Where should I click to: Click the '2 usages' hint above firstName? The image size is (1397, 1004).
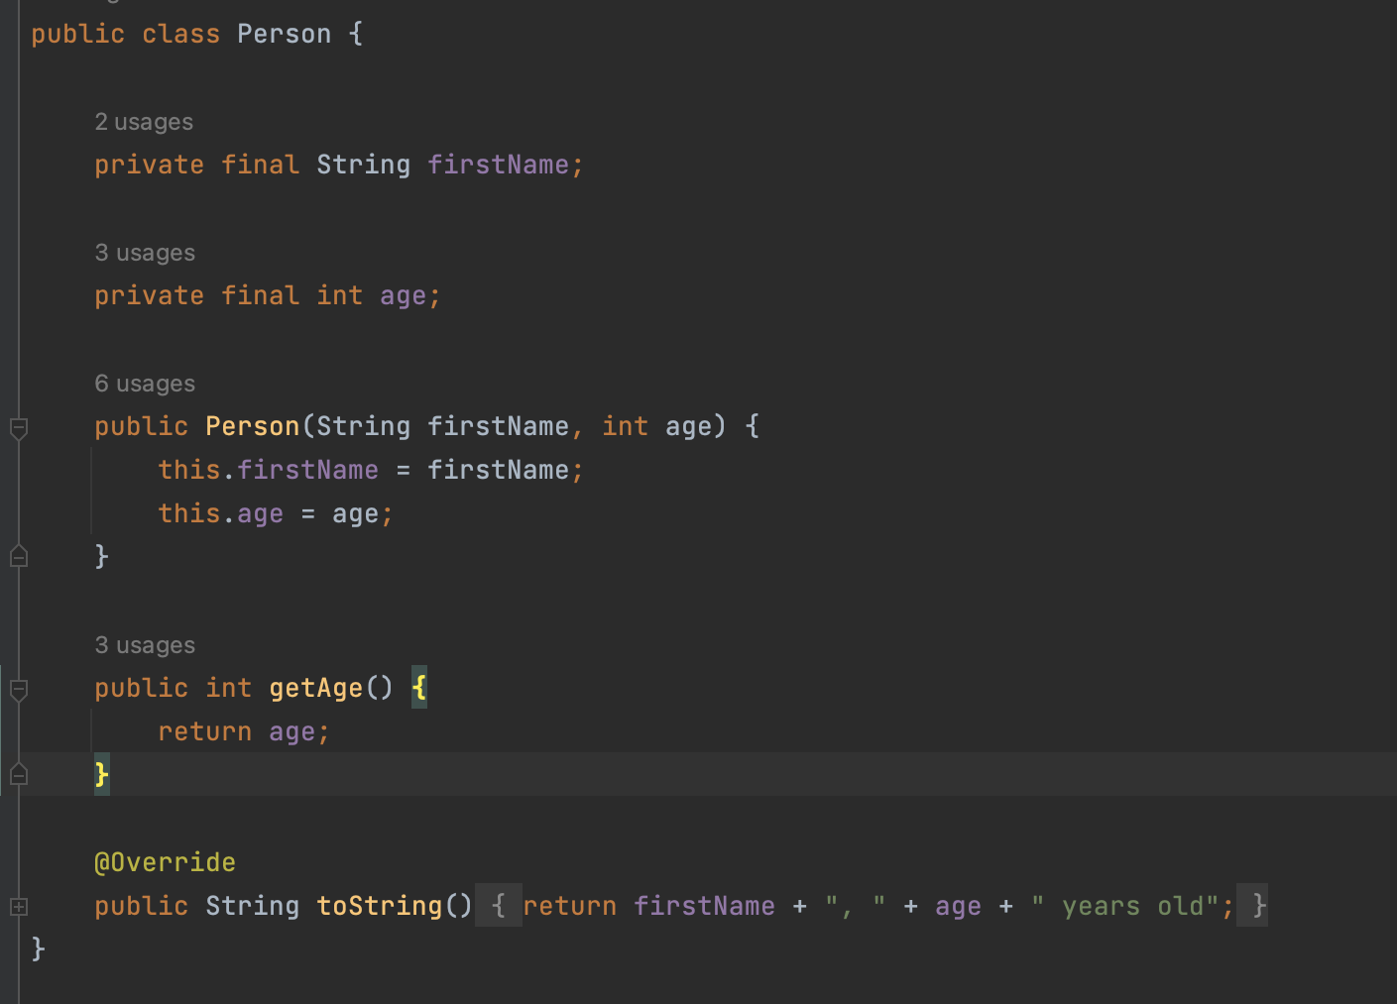[x=144, y=122]
